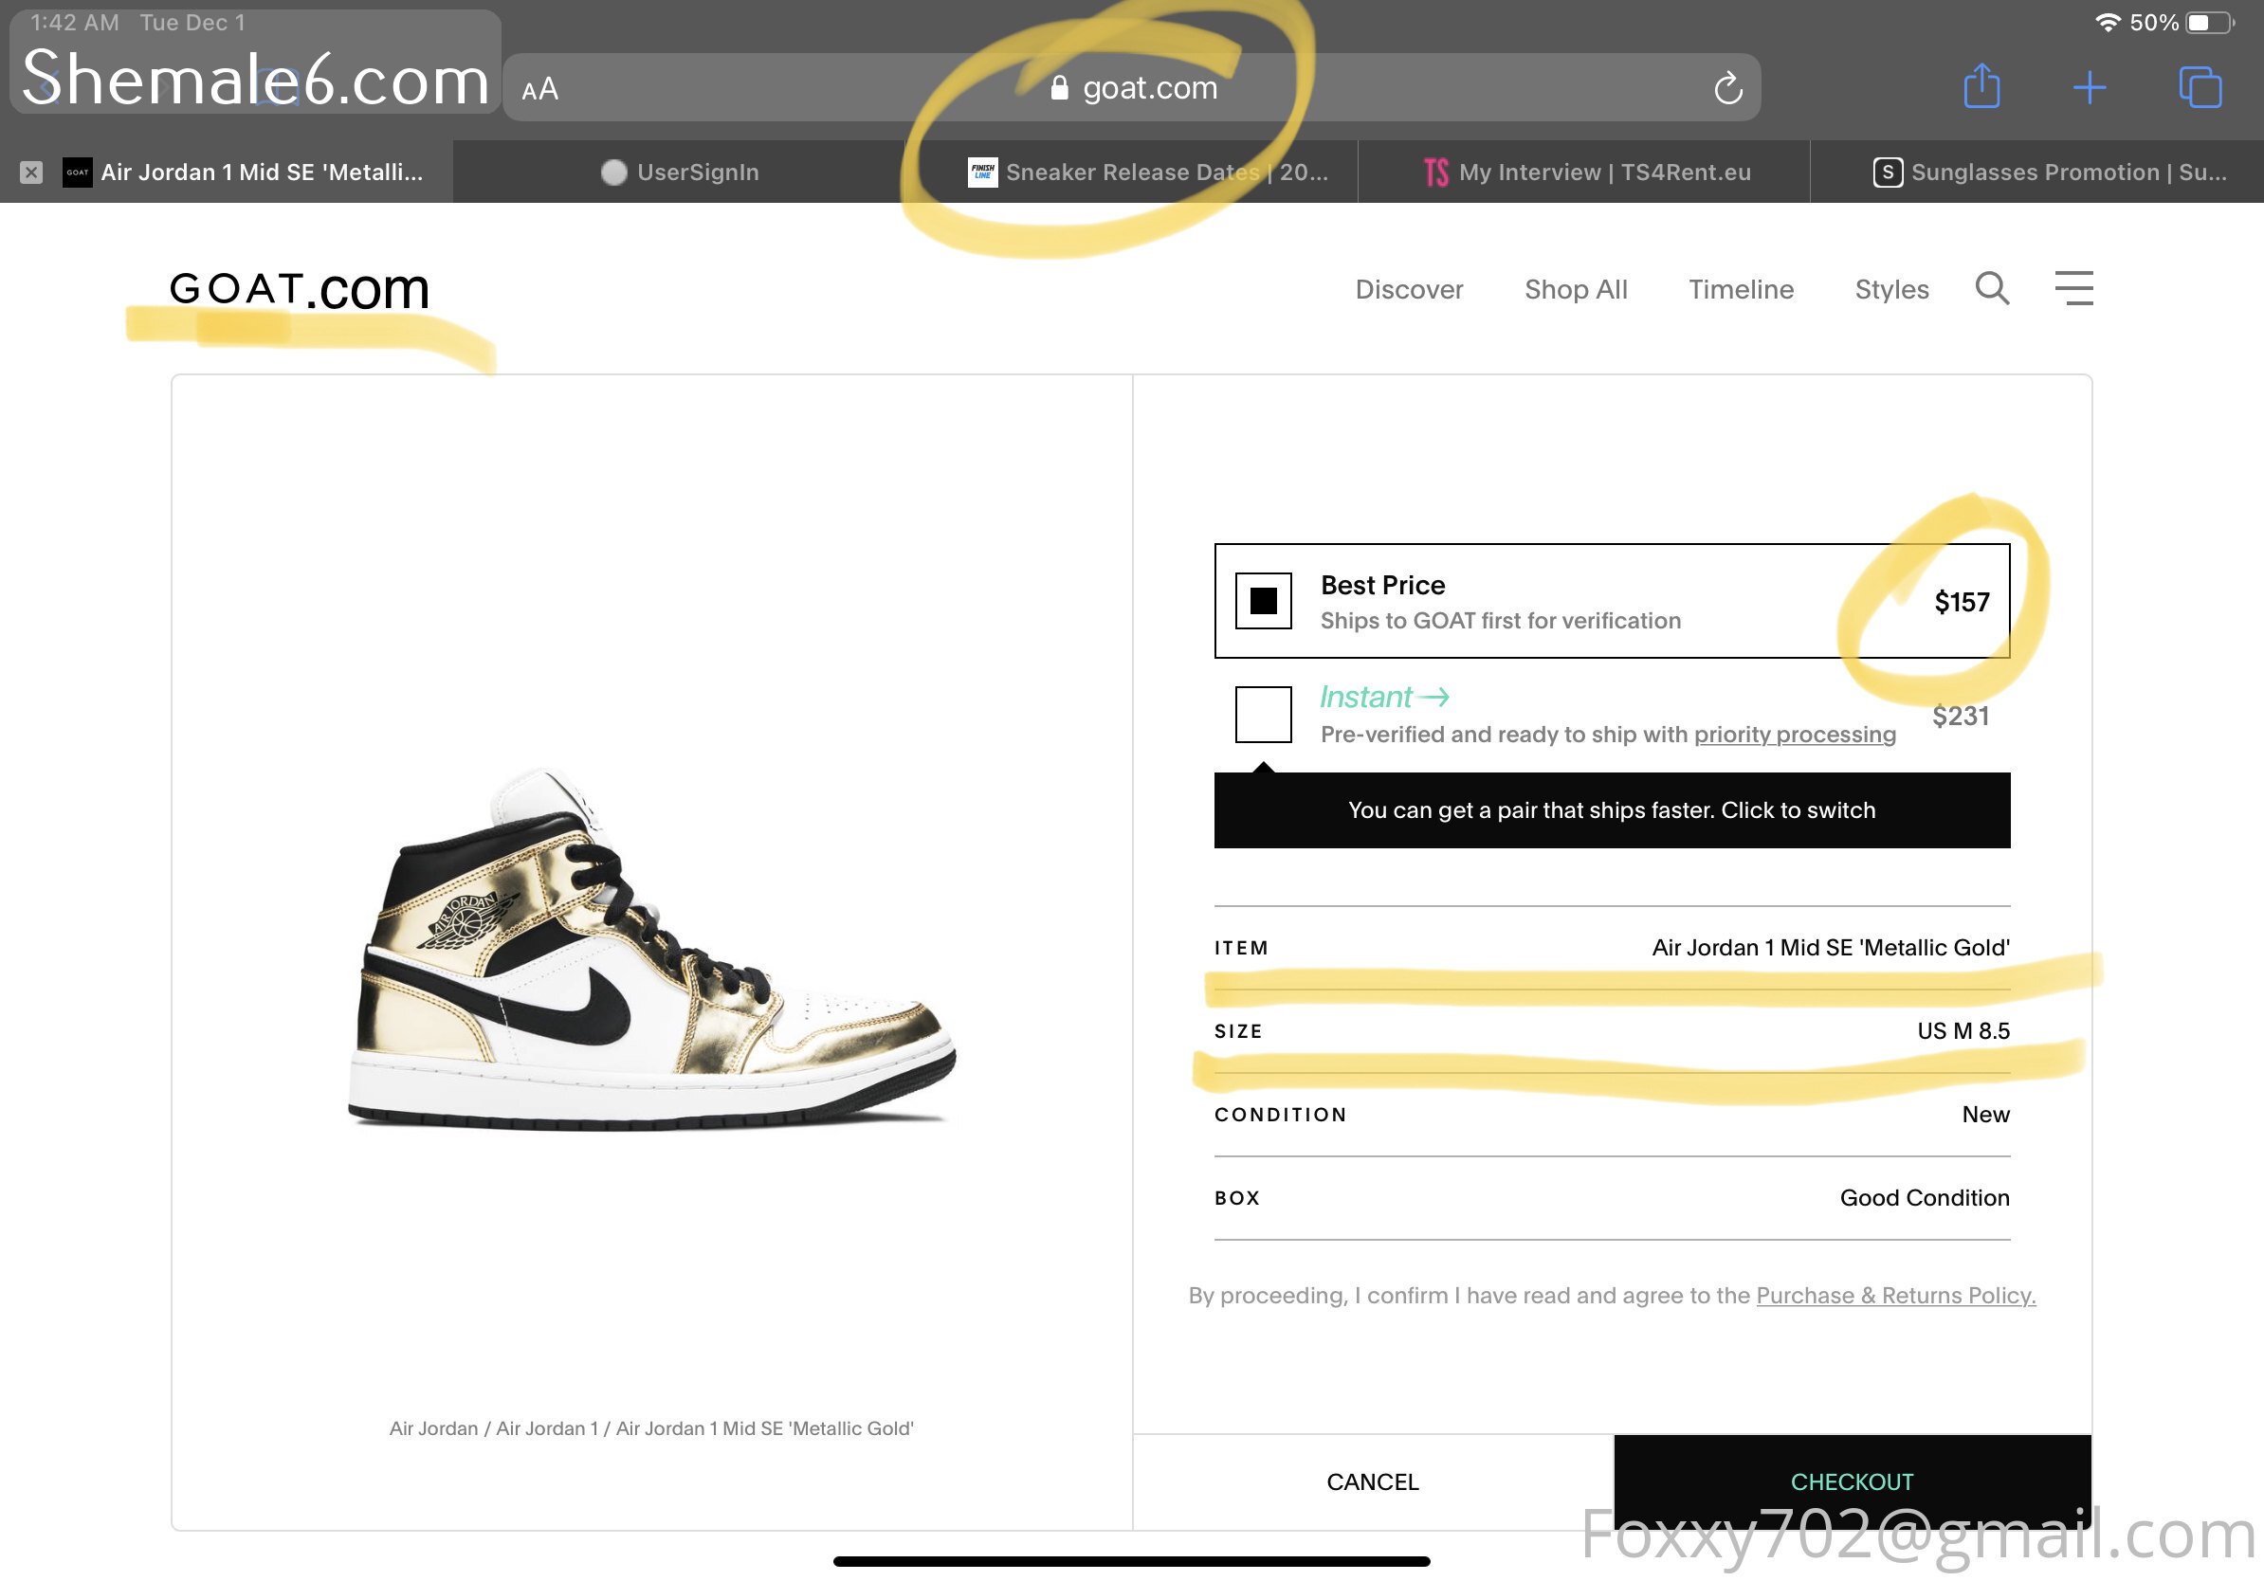
Task: Open the hamburger menu icon
Action: pyautogui.click(x=2072, y=288)
